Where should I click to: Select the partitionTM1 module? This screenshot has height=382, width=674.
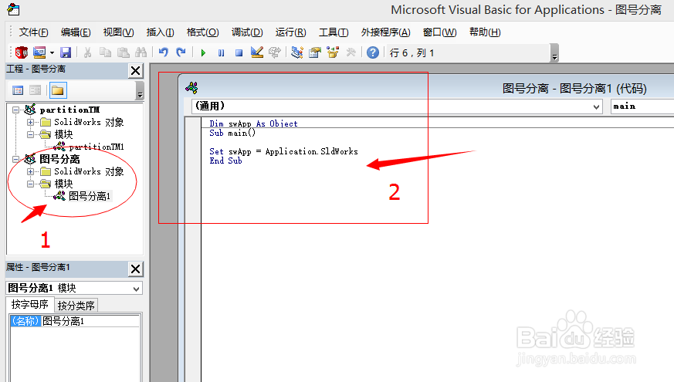[97, 147]
